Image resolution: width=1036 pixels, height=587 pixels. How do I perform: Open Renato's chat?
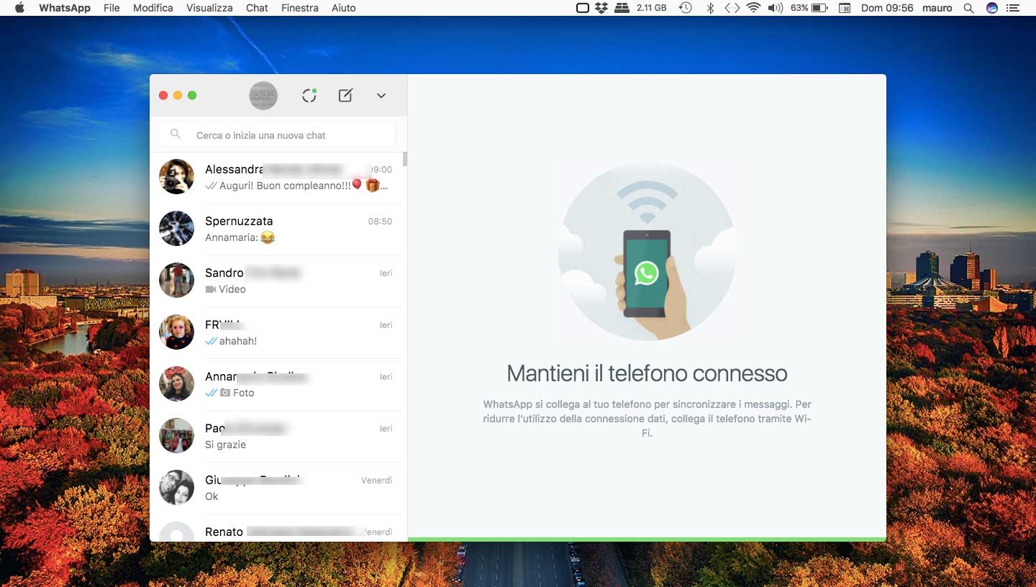coord(278,529)
